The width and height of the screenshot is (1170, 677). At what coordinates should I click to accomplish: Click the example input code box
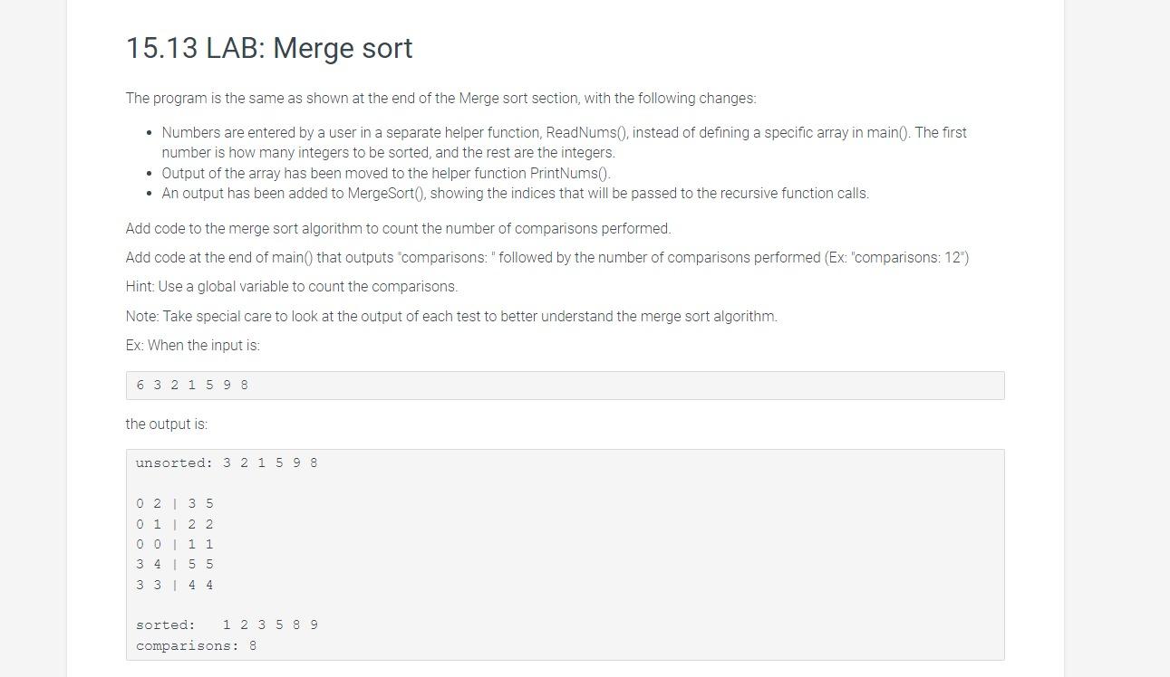click(x=565, y=386)
